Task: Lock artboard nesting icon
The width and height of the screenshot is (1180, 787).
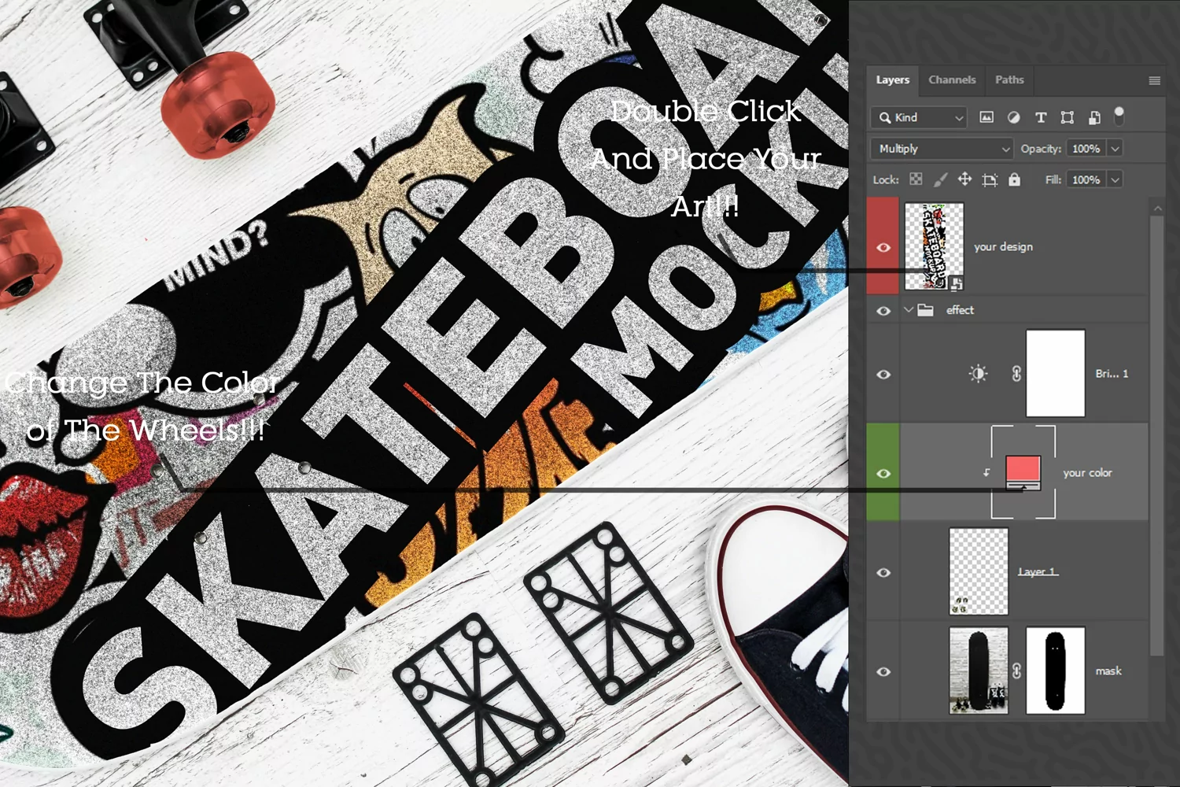Action: click(990, 179)
